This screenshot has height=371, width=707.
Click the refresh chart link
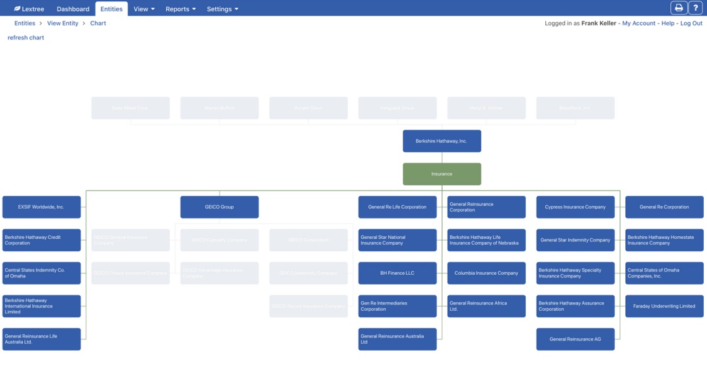(x=26, y=38)
